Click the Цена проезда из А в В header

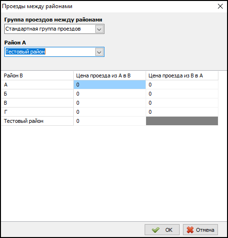coord(110,76)
